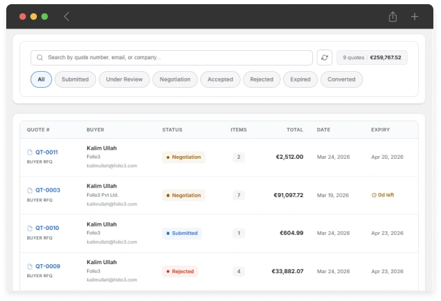Click Negotiation status badge of QT-0003
This screenshot has height=301, width=441.
click(x=184, y=195)
